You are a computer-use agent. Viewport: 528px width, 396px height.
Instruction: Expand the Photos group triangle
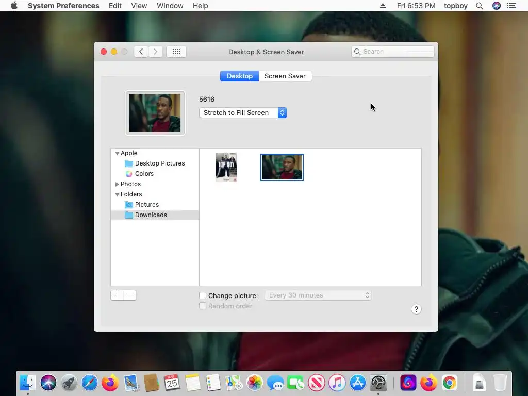117,184
